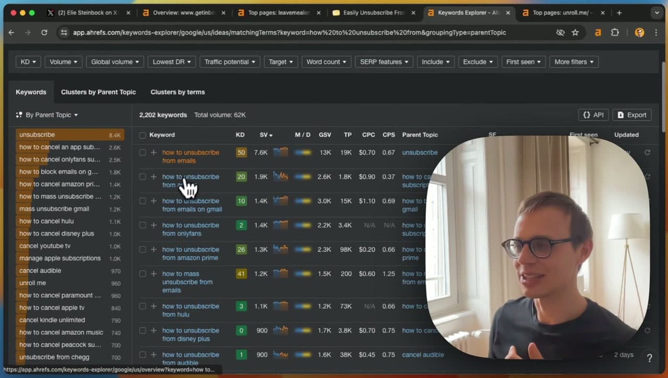Image resolution: width=668 pixels, height=378 pixels.
Task: View trend chart for amazon prime keyword
Action: (280, 249)
